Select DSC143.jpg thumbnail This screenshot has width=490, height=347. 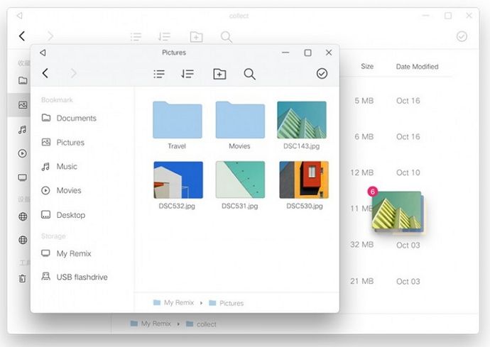302,120
